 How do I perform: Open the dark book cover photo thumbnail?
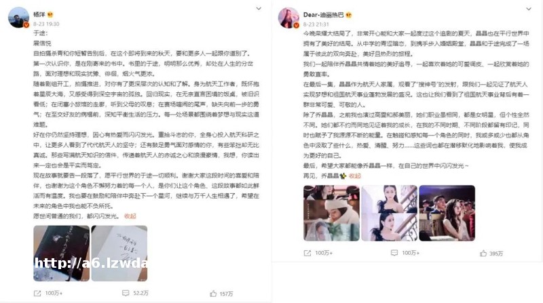[x=61, y=254]
